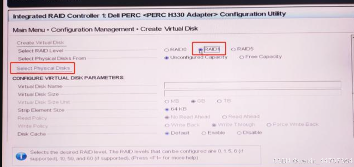Click Main Menu in breadcrumb
The height and width of the screenshot is (167, 354).
29,30
